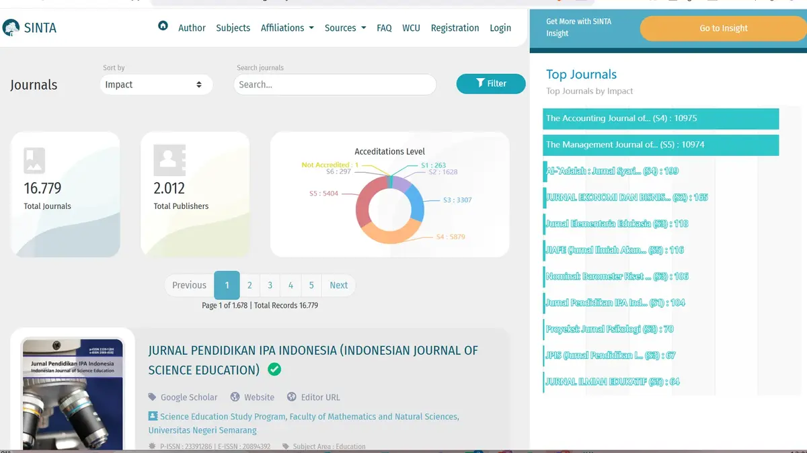This screenshot has height=453, width=807.
Task: Click the Jurnal Elementaria Edukasia entry
Action: (x=616, y=224)
